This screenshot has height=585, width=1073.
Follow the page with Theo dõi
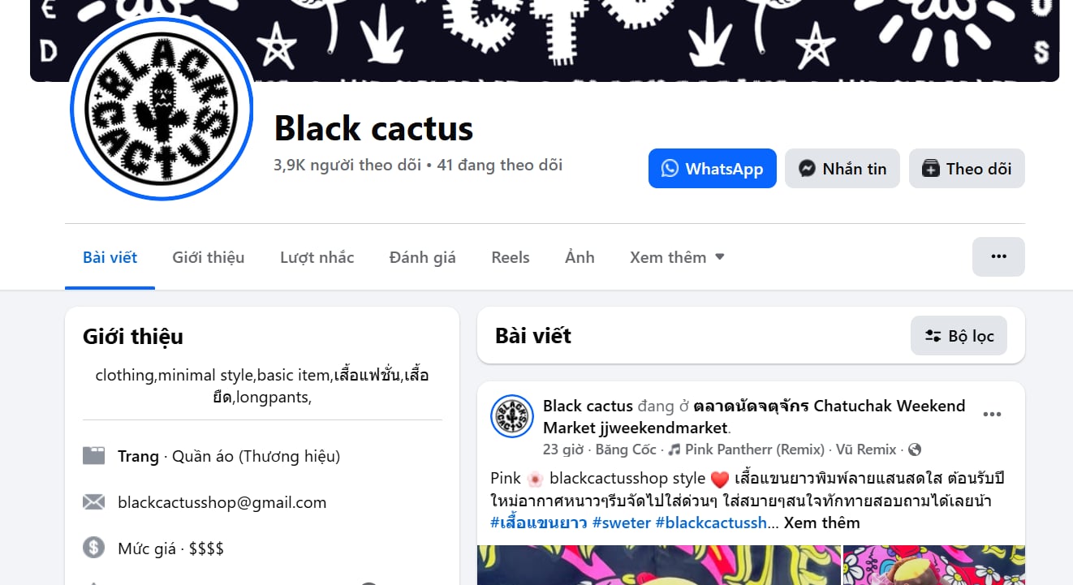[967, 169]
